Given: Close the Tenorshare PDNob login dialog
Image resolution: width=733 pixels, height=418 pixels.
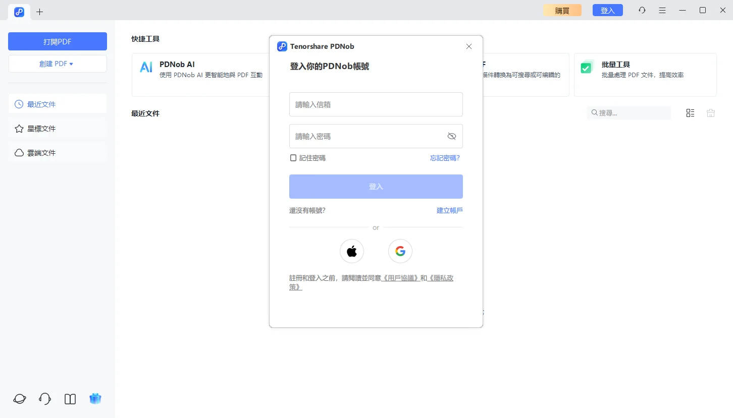Looking at the screenshot, I should point(469,46).
